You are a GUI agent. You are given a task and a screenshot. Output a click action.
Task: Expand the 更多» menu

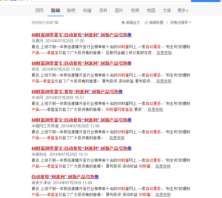pos(183,10)
